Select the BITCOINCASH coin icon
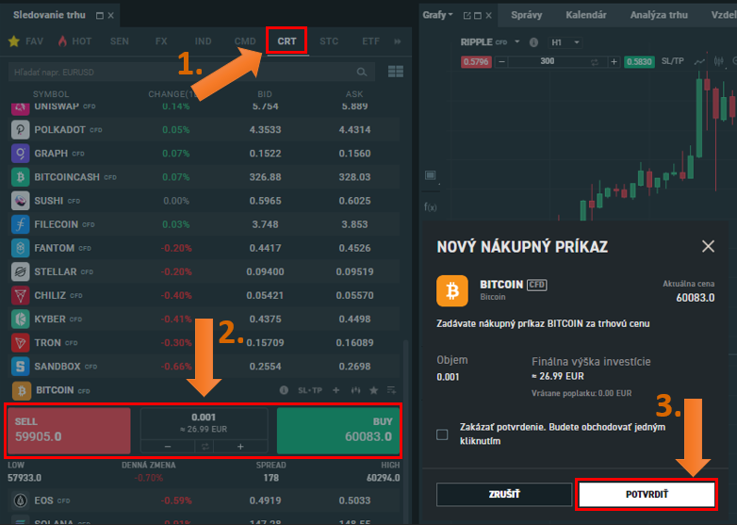 point(20,177)
